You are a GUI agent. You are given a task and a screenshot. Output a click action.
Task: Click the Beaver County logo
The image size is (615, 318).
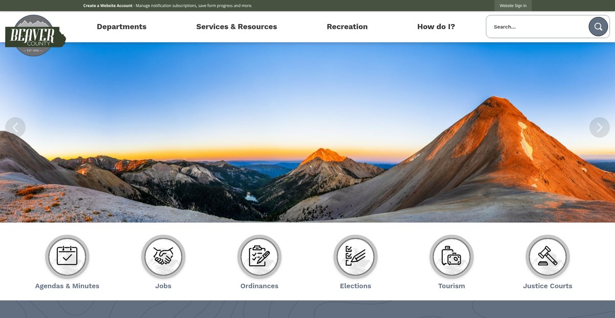[x=35, y=35]
